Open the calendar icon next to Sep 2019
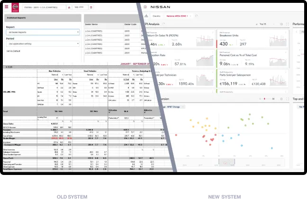This screenshot has height=200, width=307. click(x=91, y=8)
